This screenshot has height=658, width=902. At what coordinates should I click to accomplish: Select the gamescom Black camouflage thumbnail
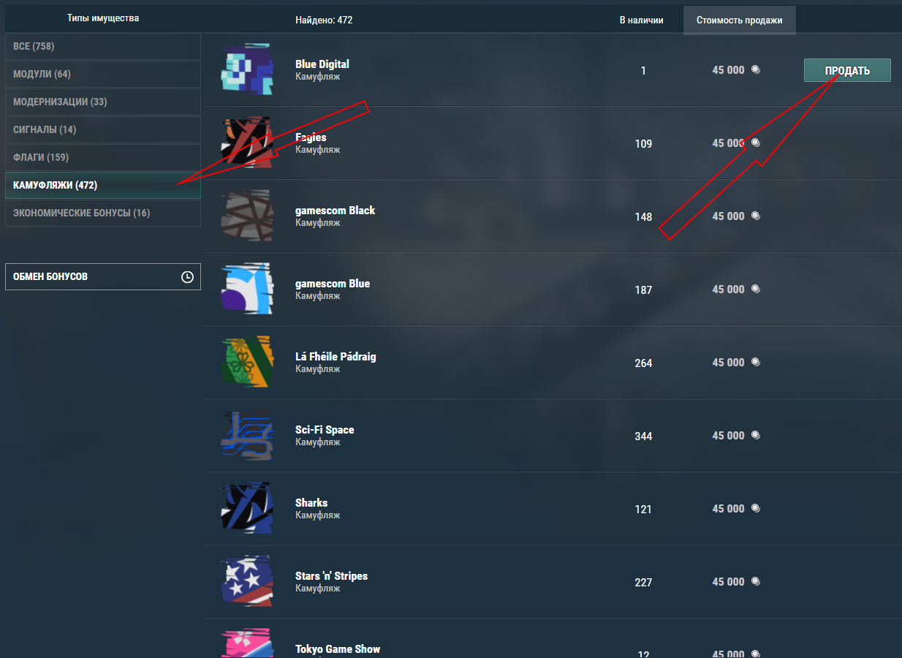pos(247,216)
